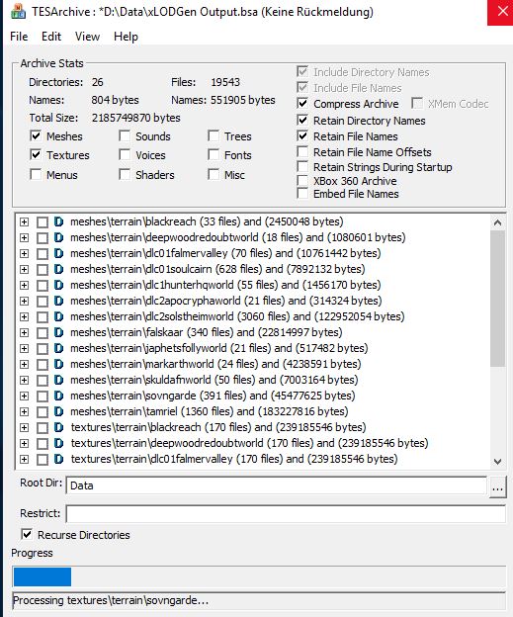The image size is (513, 617).
Task: Click the D icon beside meshes\terrain\dlc2apocryphaworld
Action: [x=58, y=301]
